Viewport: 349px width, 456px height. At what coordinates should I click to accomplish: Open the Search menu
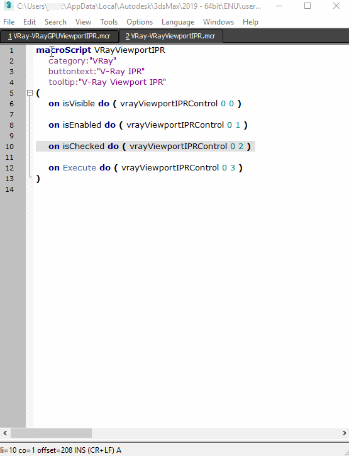55,22
